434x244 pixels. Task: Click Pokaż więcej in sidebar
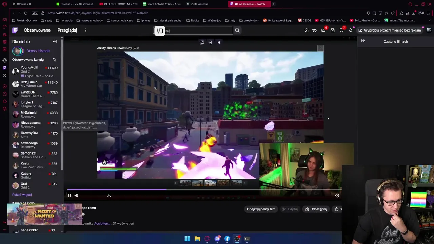[22, 195]
